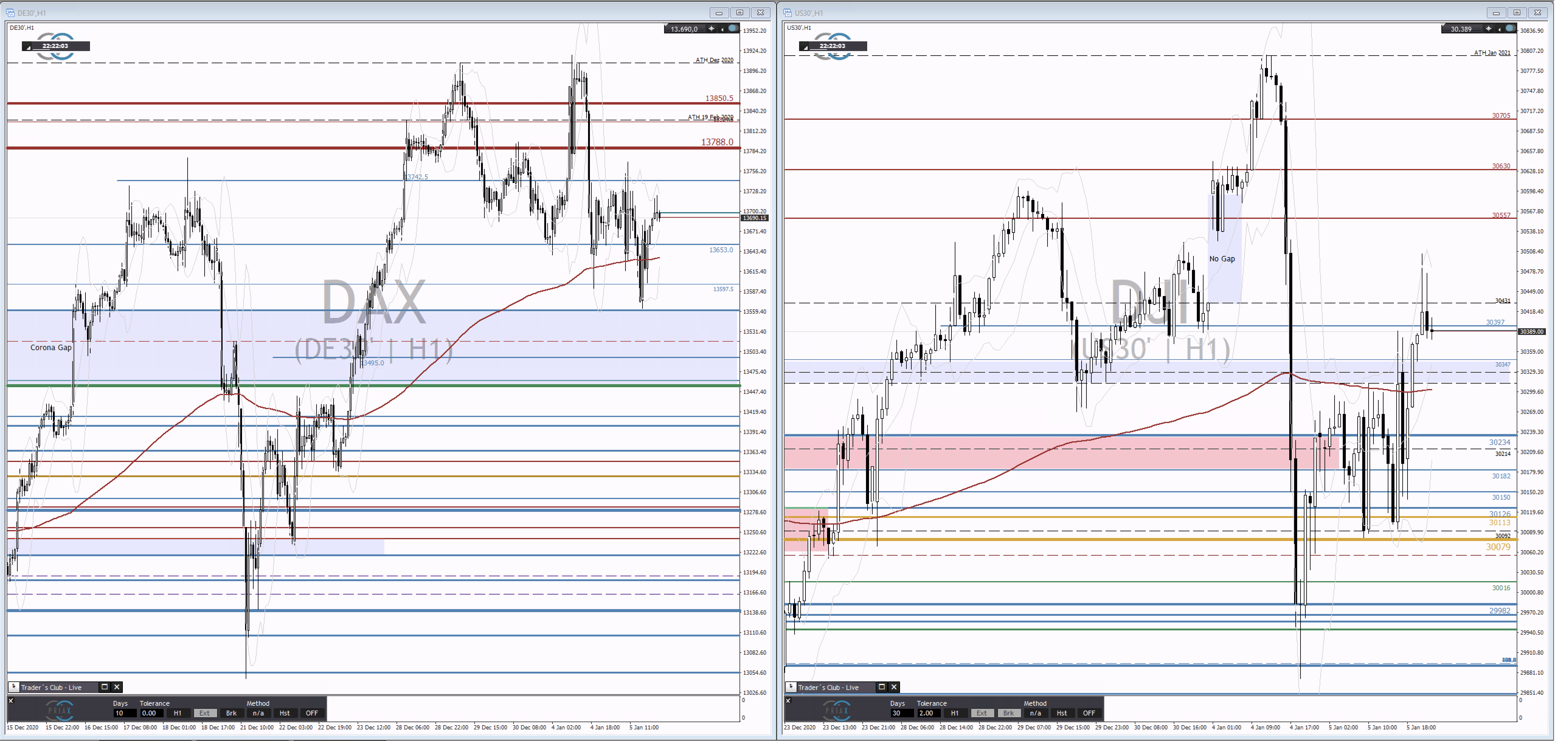The height and width of the screenshot is (741, 1555).
Task: Click Days input field showing 10
Action: tap(124, 713)
